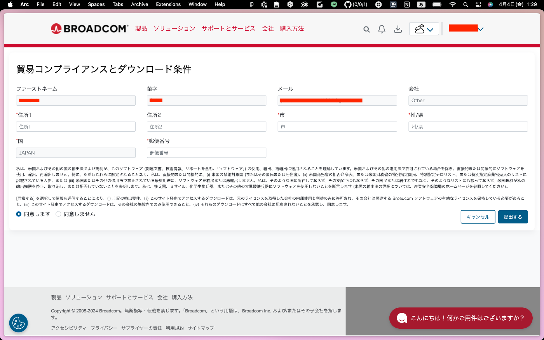Click the footer ソリューション link
This screenshot has height=340, width=544.
pyautogui.click(x=84, y=297)
